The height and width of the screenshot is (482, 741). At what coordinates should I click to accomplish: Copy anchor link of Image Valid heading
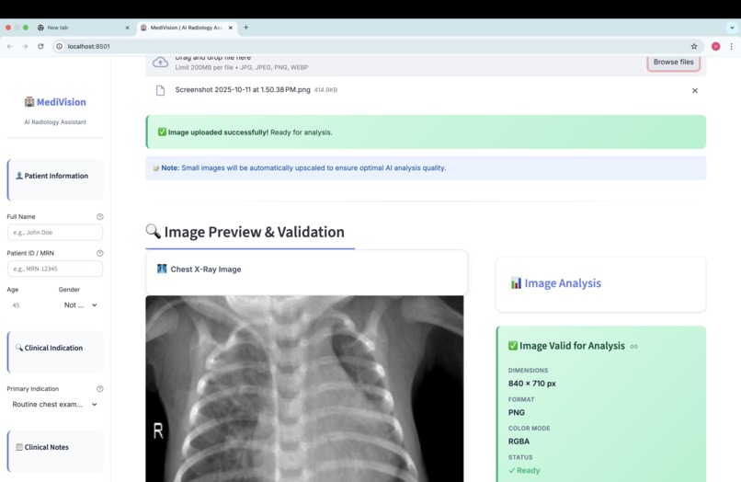click(633, 346)
